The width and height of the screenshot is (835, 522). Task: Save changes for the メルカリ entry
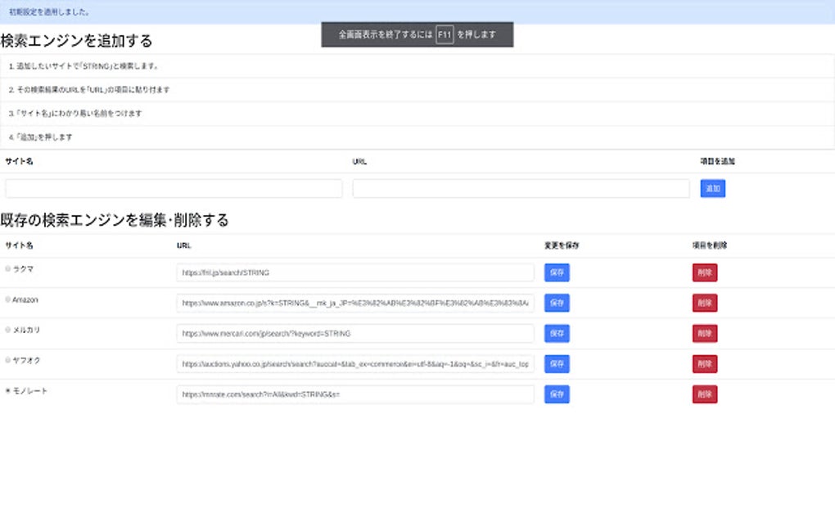[556, 333]
